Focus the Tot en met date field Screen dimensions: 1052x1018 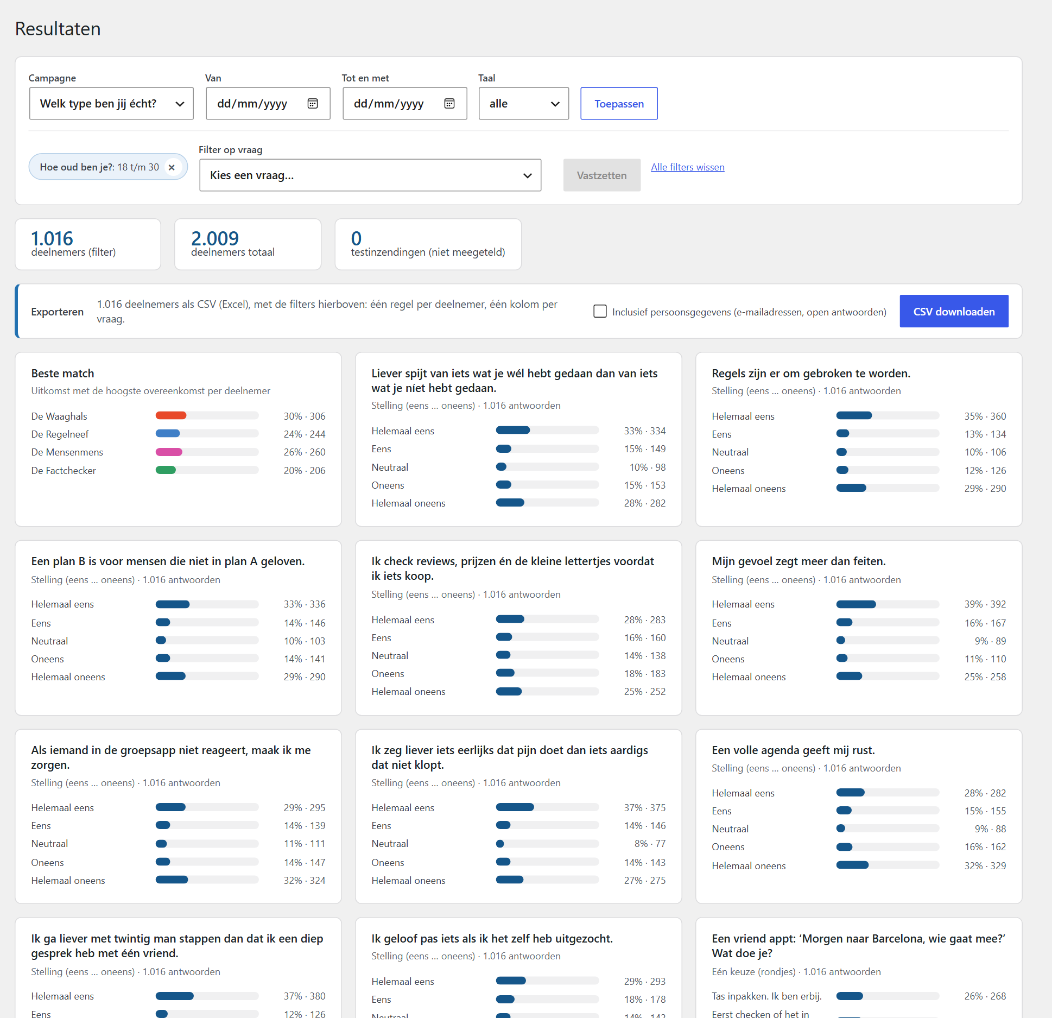point(405,103)
